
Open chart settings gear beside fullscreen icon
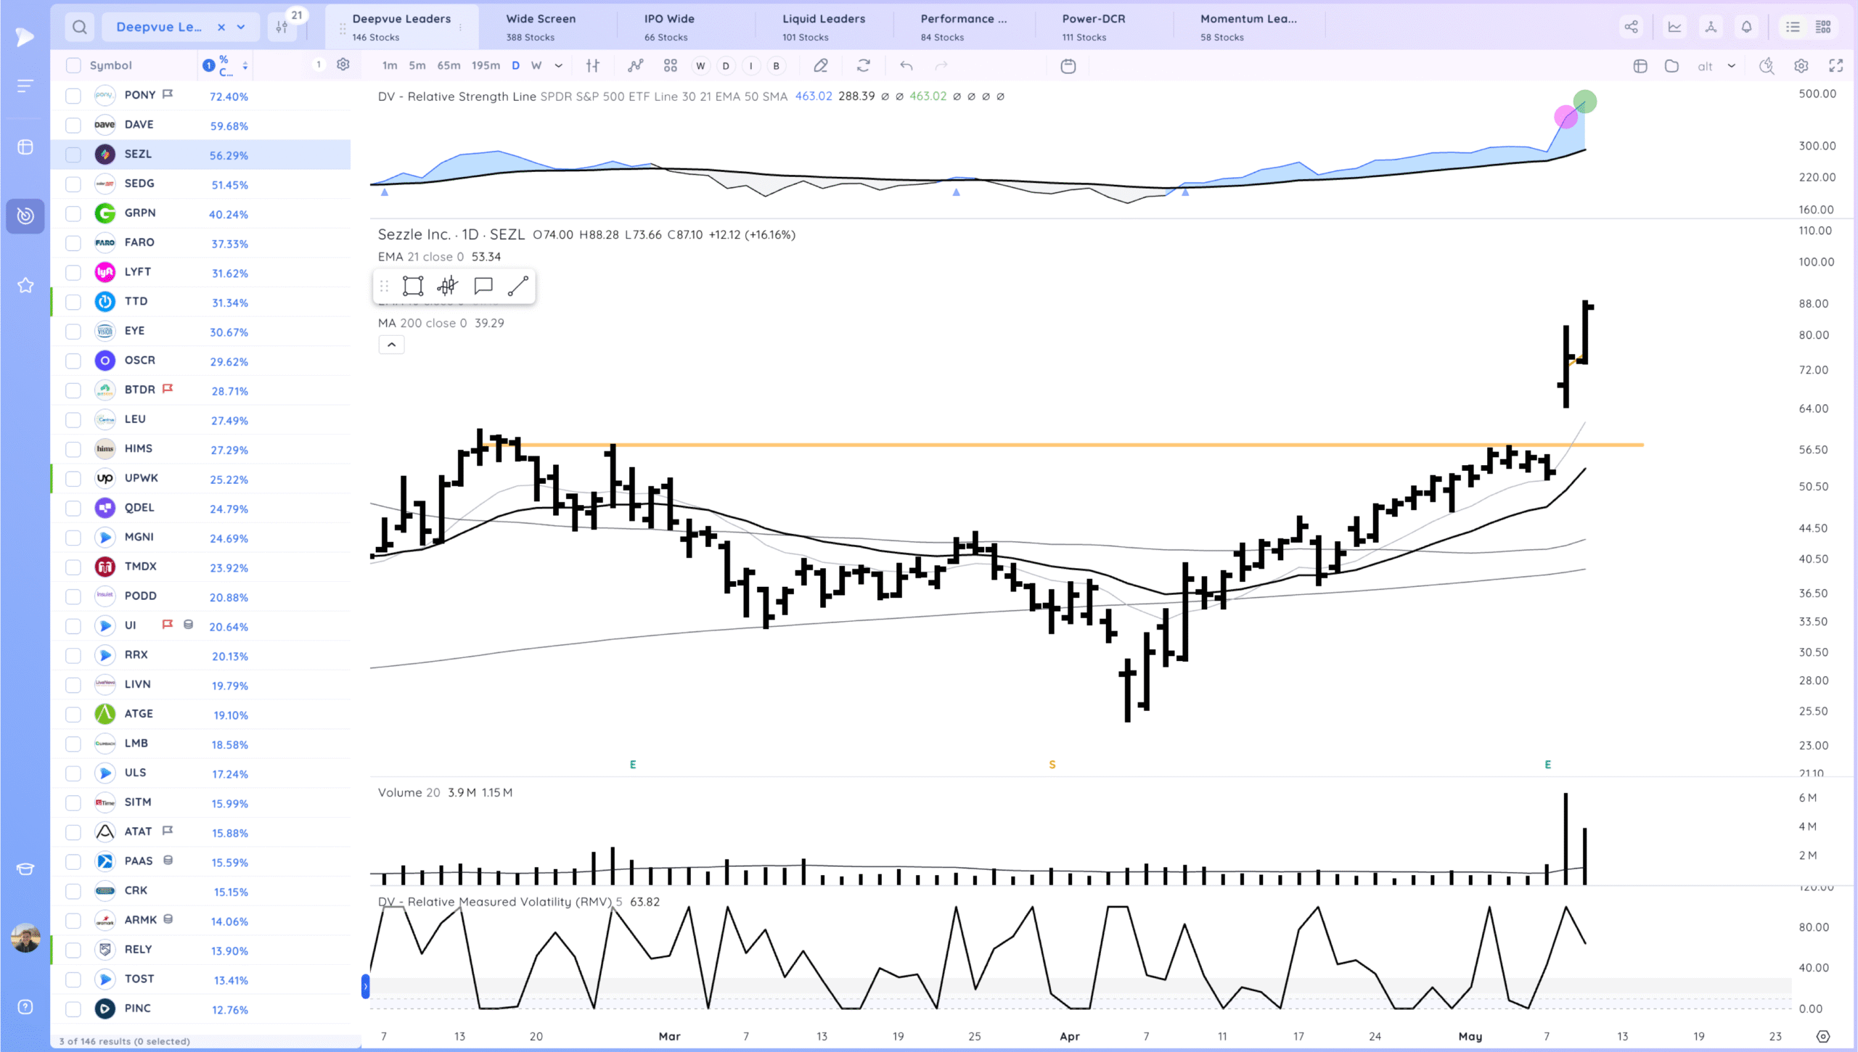pos(1801,66)
